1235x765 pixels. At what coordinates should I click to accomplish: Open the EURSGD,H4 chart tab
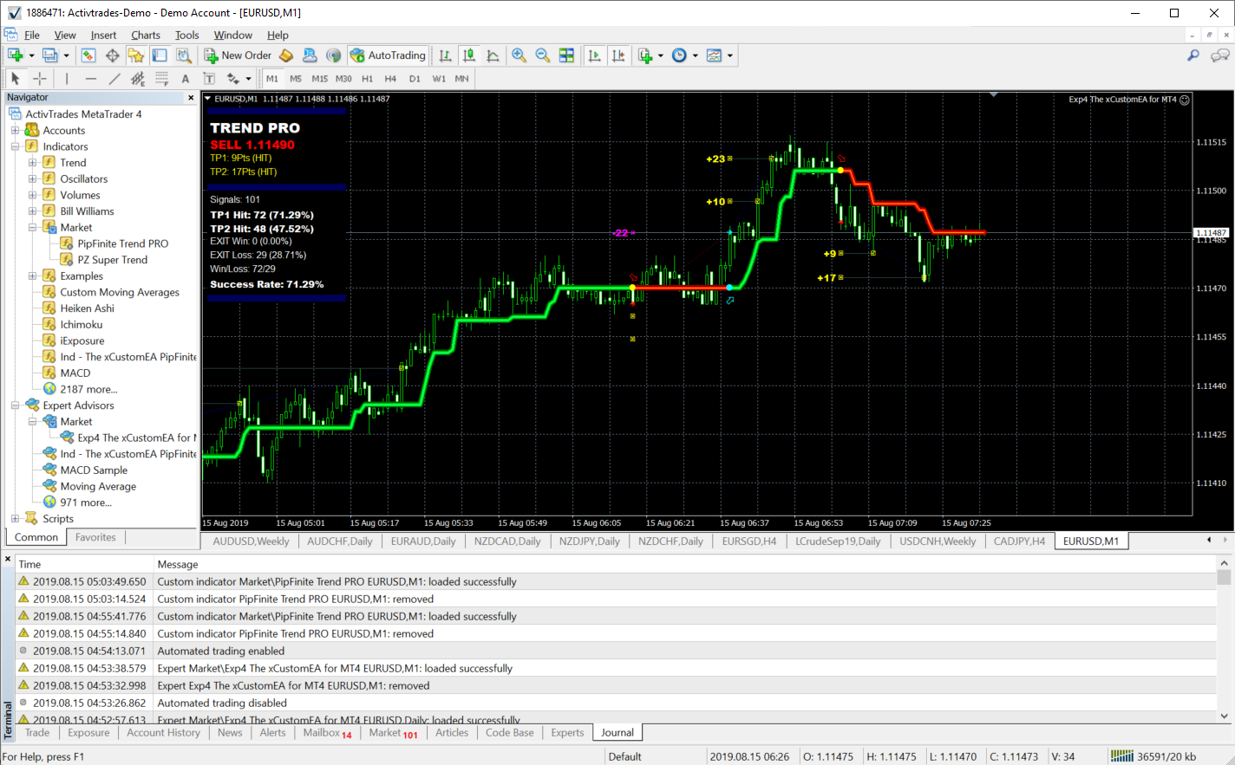749,541
